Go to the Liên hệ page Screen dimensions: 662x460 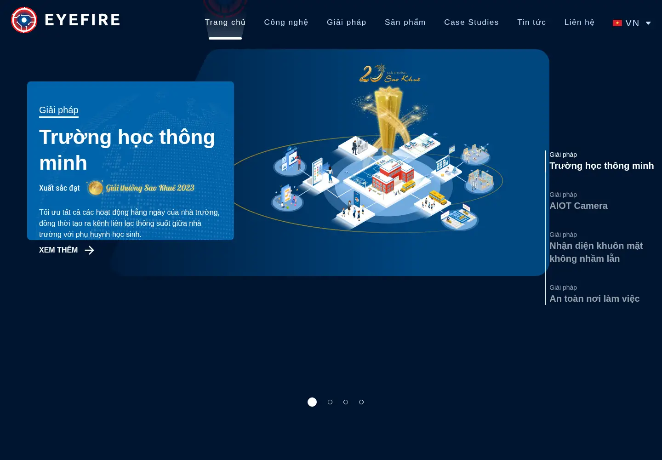(579, 22)
